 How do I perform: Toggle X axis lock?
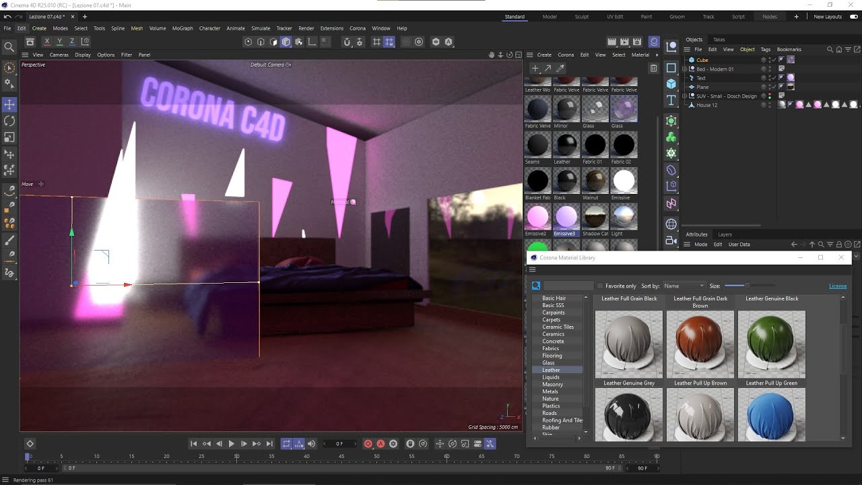(x=46, y=42)
